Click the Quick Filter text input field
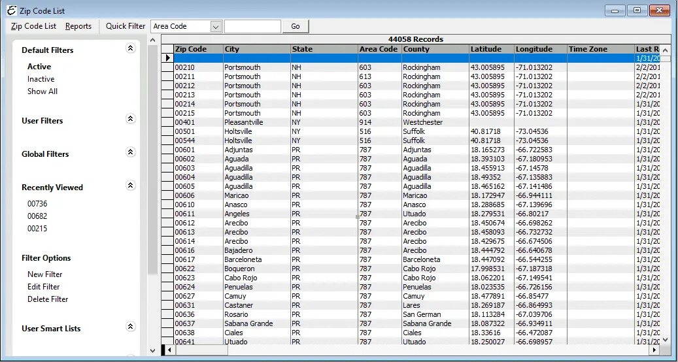678x362 pixels. point(252,26)
